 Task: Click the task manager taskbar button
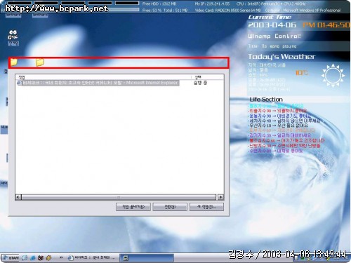(147, 258)
